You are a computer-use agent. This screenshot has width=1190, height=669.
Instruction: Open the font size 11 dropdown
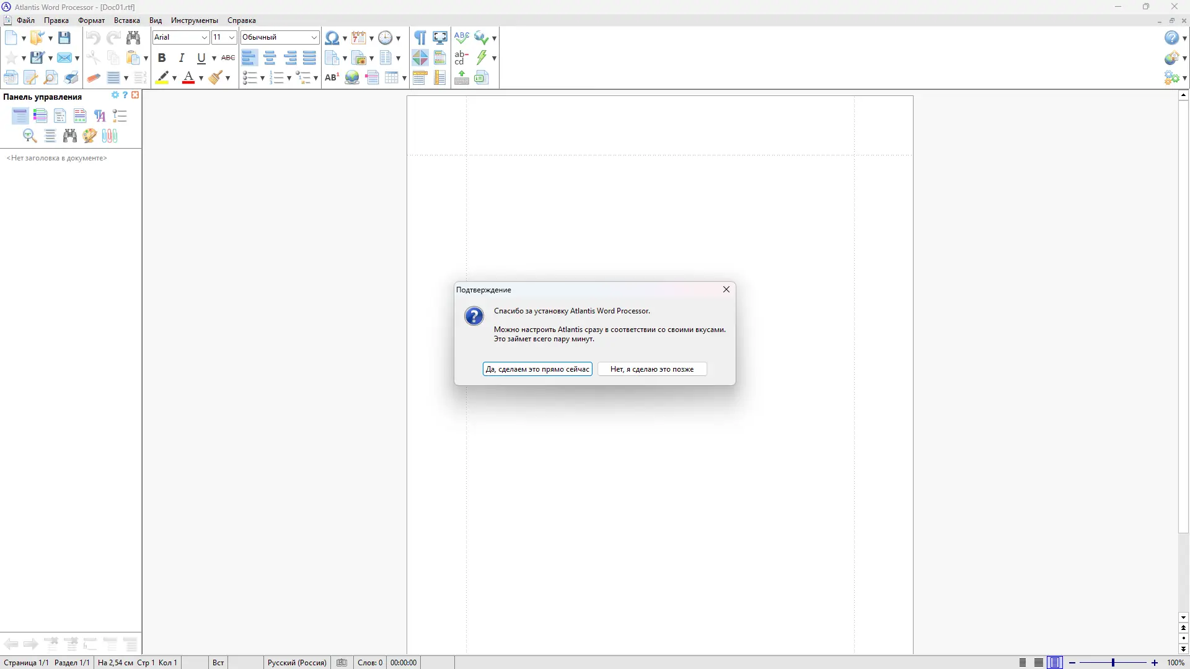232,38
